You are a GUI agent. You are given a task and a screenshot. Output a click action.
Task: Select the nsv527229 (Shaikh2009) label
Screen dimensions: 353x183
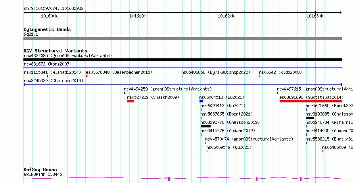pyautogui.click(x=153, y=97)
